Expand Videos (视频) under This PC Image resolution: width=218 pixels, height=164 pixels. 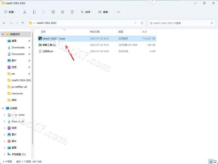4,128
